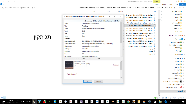Select track 10 Tears of Rain file
Viewport: 186px width, 104px height.
[x=140, y=38]
